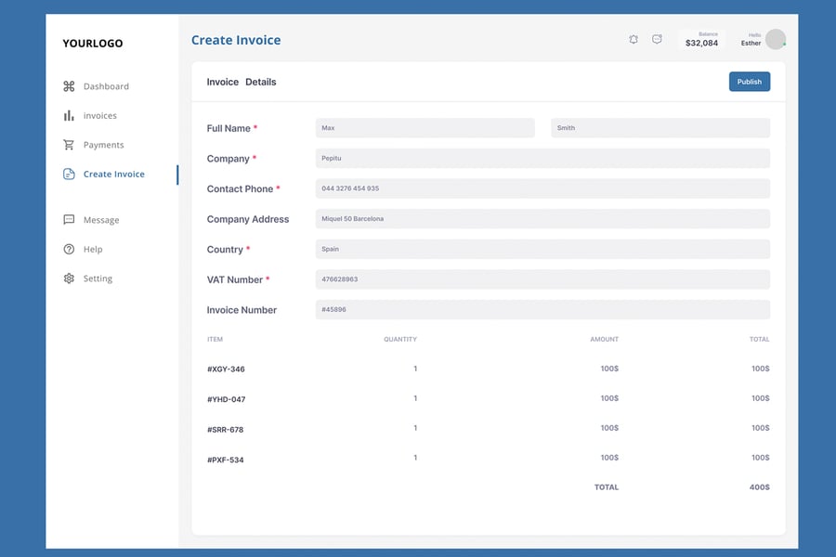Viewport: 836px width, 557px height.
Task: Go to the Dashboard menu item
Action: [106, 86]
